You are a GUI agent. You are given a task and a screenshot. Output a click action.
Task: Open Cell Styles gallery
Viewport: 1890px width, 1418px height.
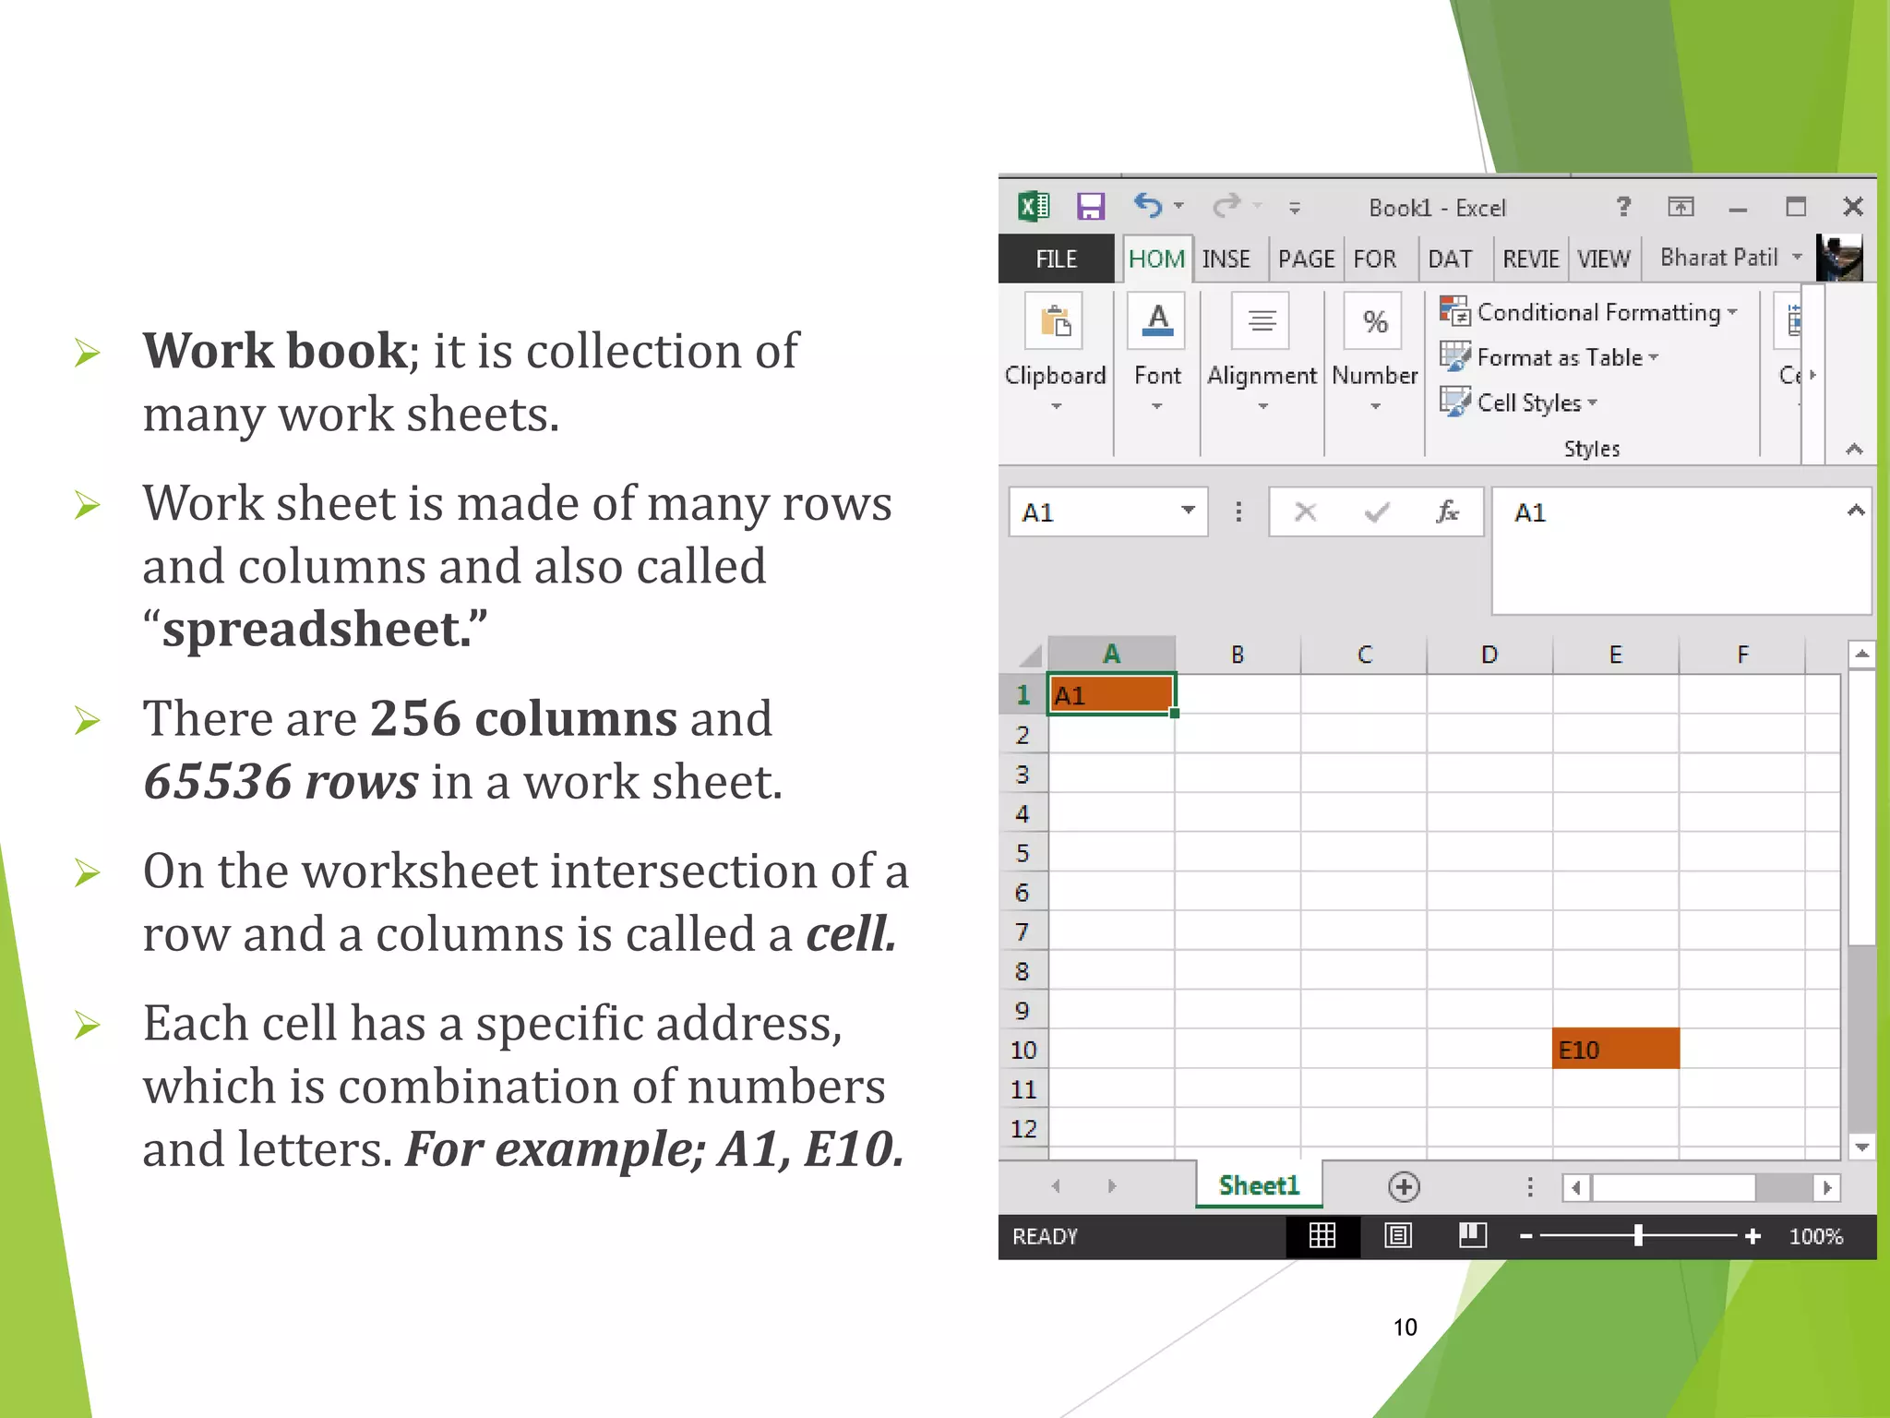pyautogui.click(x=1518, y=403)
